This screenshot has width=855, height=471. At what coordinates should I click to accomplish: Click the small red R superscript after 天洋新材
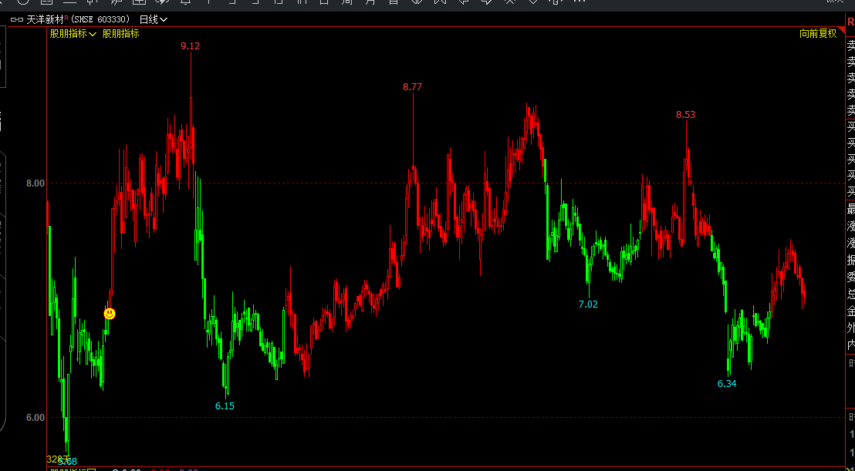coord(66,18)
